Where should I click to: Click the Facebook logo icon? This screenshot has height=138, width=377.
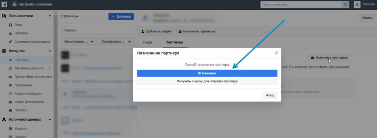click(4, 4)
